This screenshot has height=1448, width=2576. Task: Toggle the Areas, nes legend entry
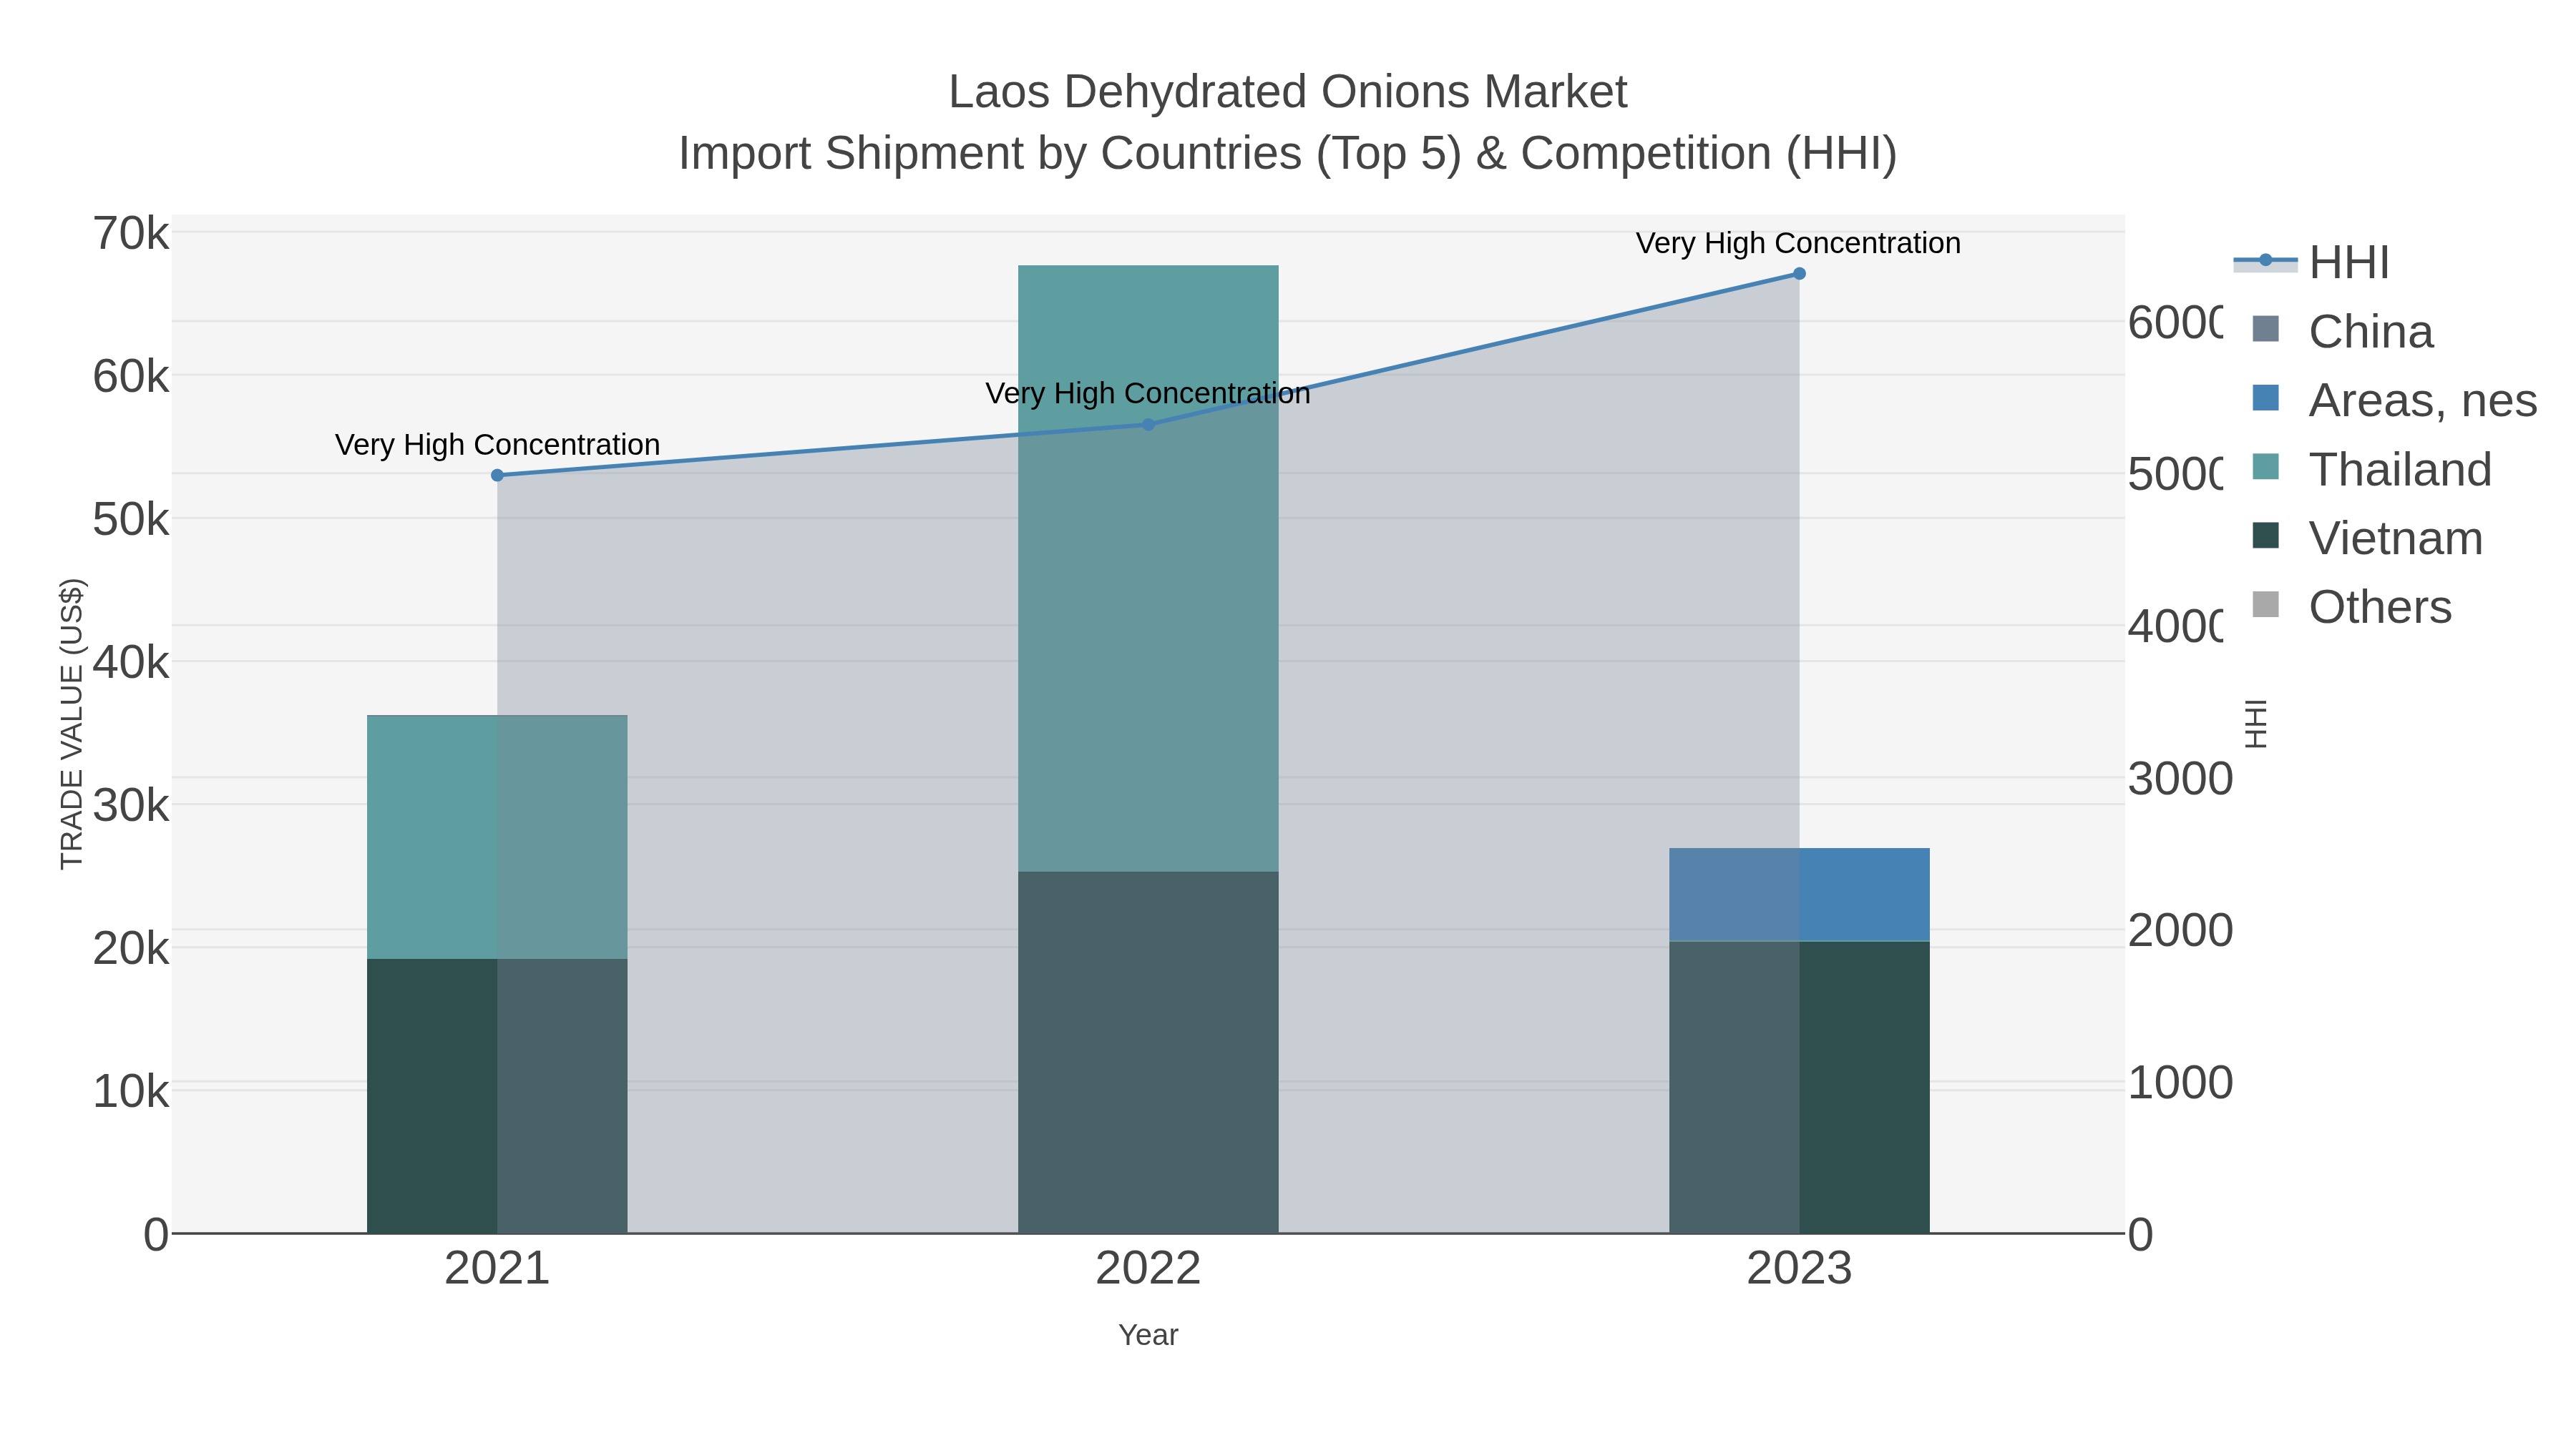(2394, 400)
